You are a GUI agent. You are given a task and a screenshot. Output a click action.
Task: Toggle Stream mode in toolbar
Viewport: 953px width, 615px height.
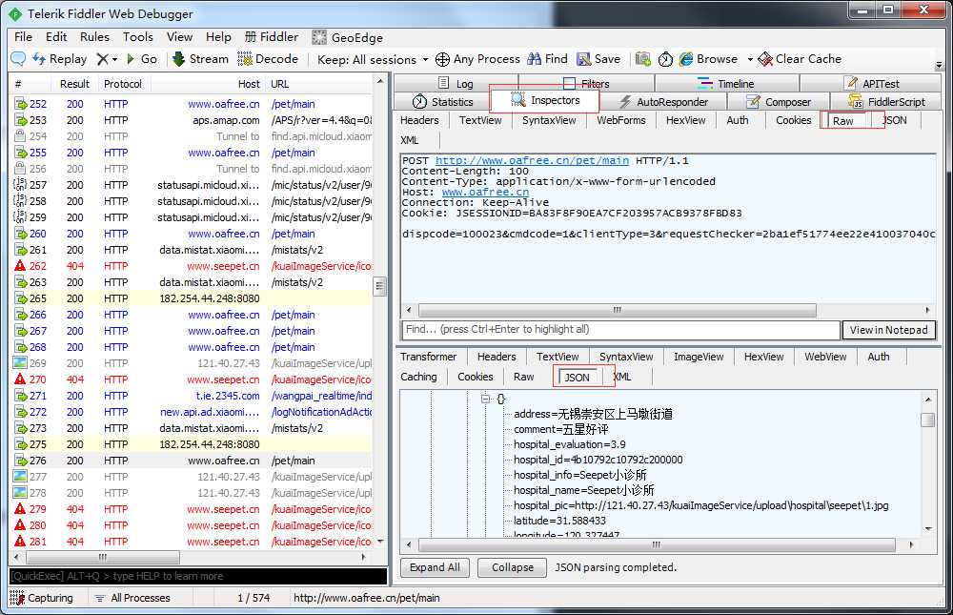[x=200, y=59]
